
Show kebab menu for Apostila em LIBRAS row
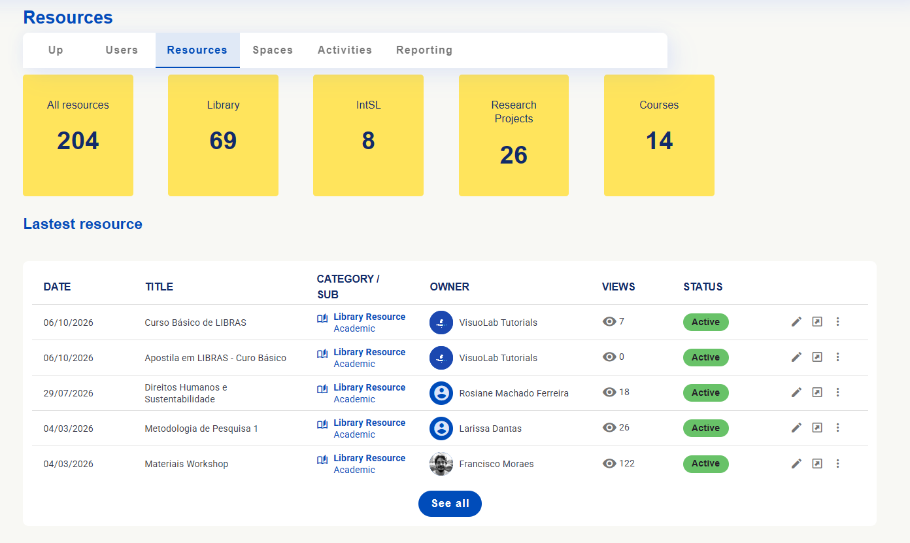tap(837, 357)
